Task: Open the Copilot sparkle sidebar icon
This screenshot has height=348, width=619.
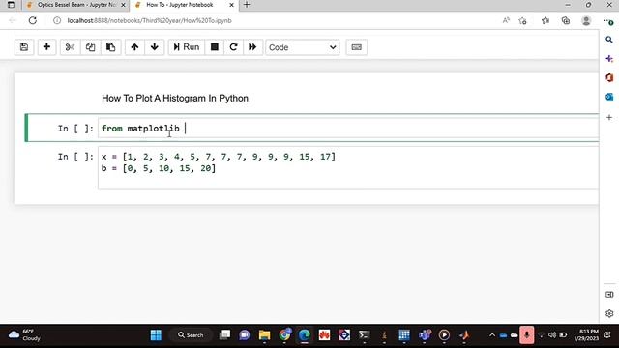Action: (x=609, y=59)
